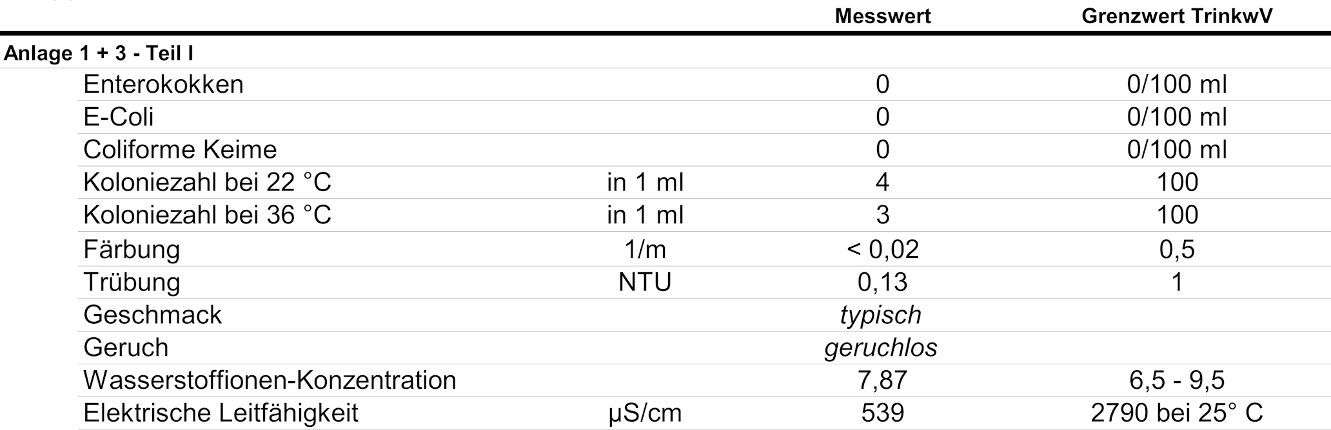Click the Trübung measured value 0,13
Screen dimensions: 1331x430
(x=882, y=282)
